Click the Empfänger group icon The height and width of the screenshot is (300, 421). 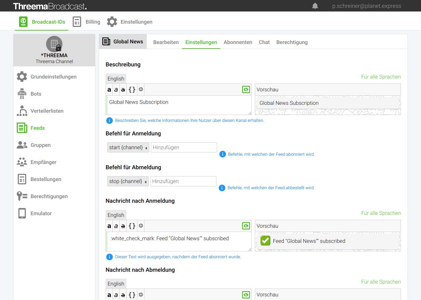click(22, 162)
